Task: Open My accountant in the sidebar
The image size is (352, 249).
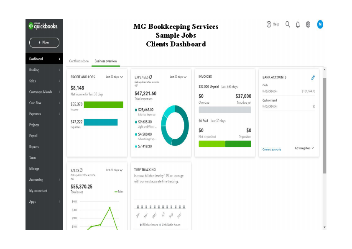Action: pos(44,191)
